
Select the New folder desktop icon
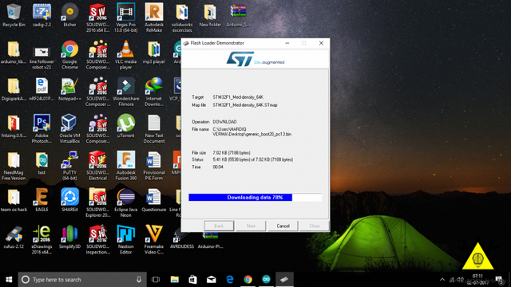[210, 15]
